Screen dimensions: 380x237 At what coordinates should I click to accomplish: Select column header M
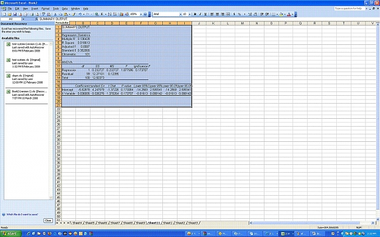243,23
